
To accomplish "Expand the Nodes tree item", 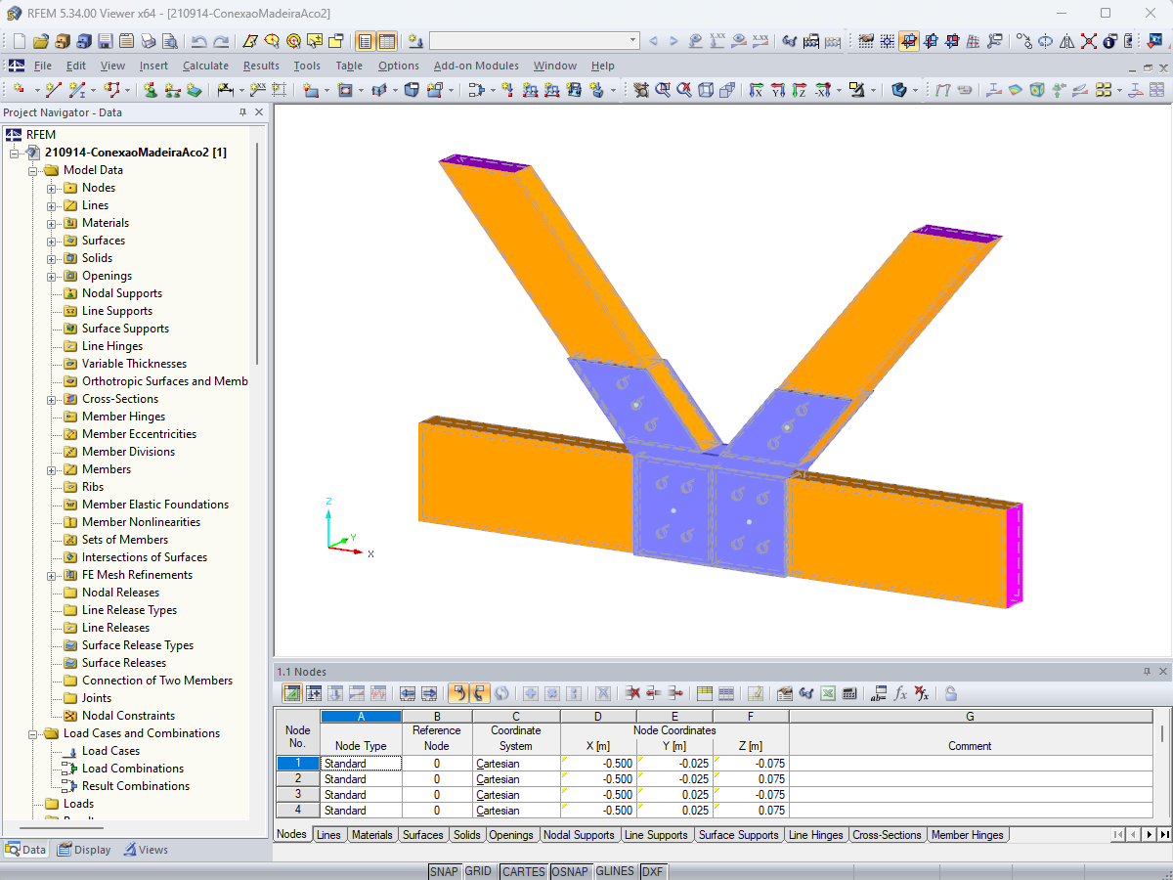I will [52, 188].
